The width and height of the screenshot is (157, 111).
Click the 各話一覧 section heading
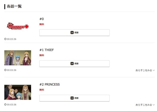pyautogui.click(x=14, y=6)
